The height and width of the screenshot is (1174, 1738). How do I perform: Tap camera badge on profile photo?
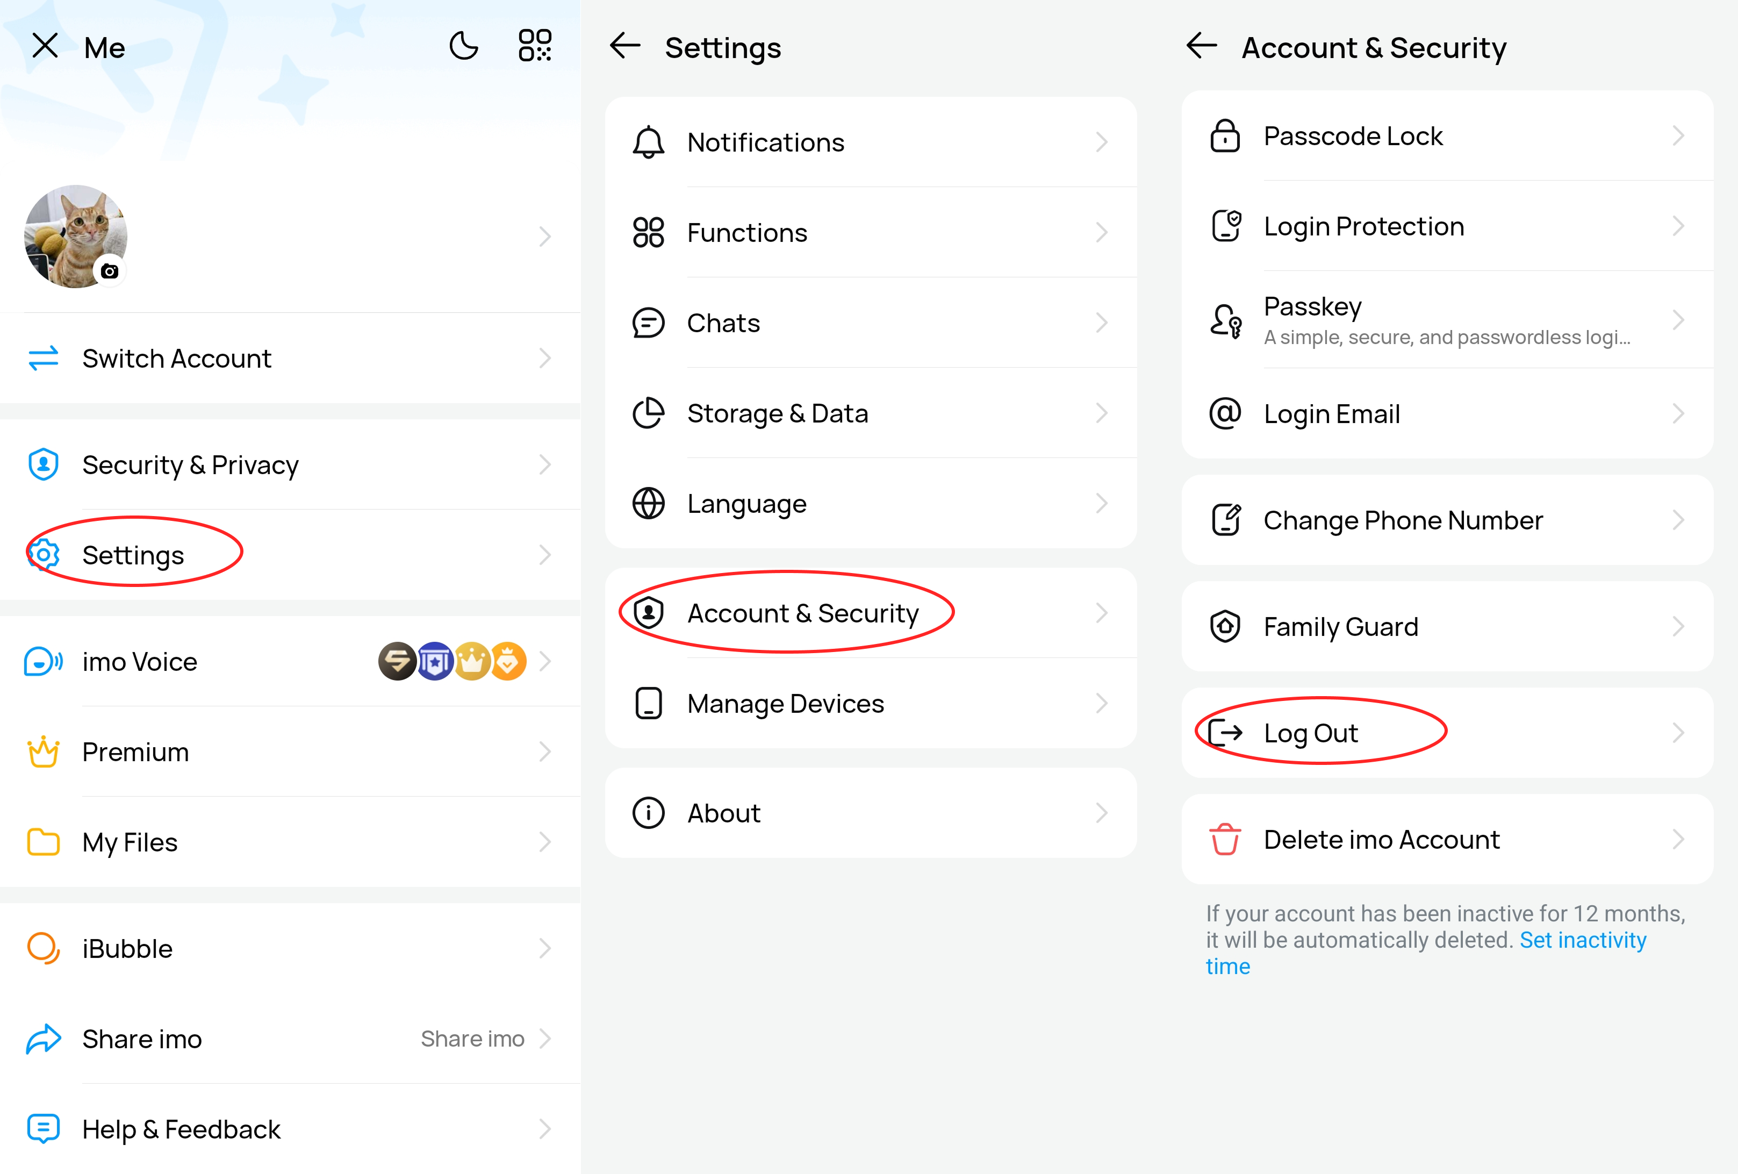coord(110,271)
